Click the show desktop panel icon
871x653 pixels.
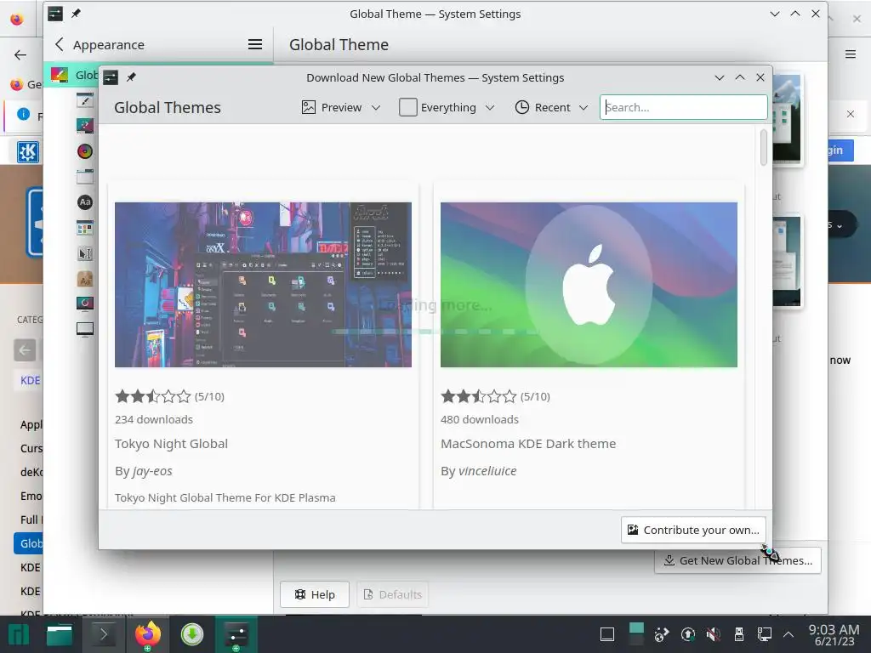607,634
